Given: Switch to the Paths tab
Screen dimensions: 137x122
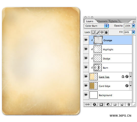Looking at the screenshot, I should [x=114, y=21].
